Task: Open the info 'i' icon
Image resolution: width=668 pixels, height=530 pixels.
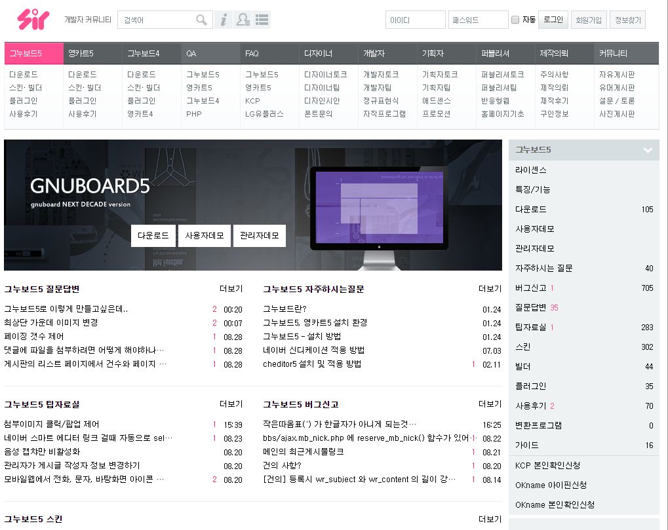Action: point(223,20)
